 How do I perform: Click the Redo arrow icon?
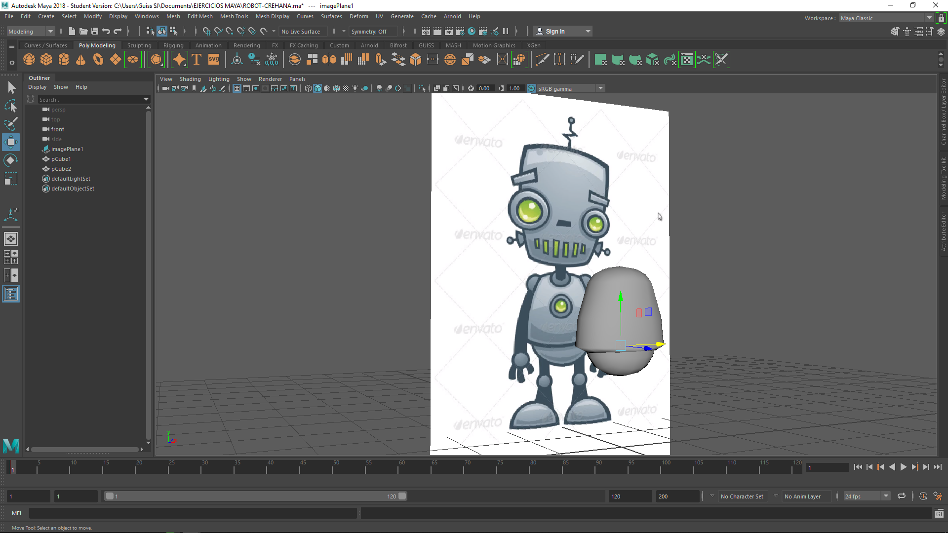click(x=118, y=31)
